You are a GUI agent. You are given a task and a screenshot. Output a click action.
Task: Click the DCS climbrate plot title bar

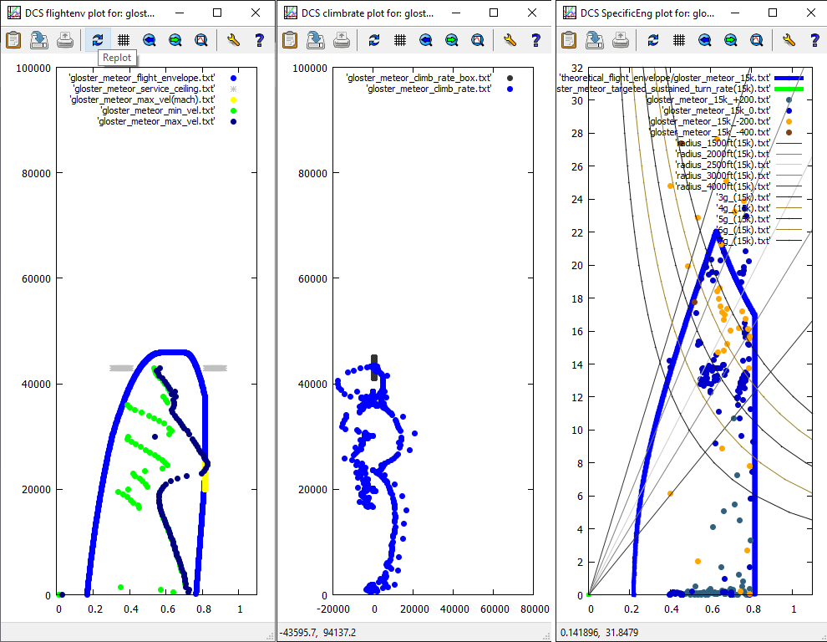coord(368,13)
